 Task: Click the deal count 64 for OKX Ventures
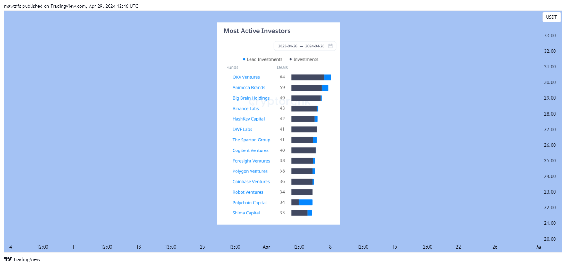pos(282,77)
